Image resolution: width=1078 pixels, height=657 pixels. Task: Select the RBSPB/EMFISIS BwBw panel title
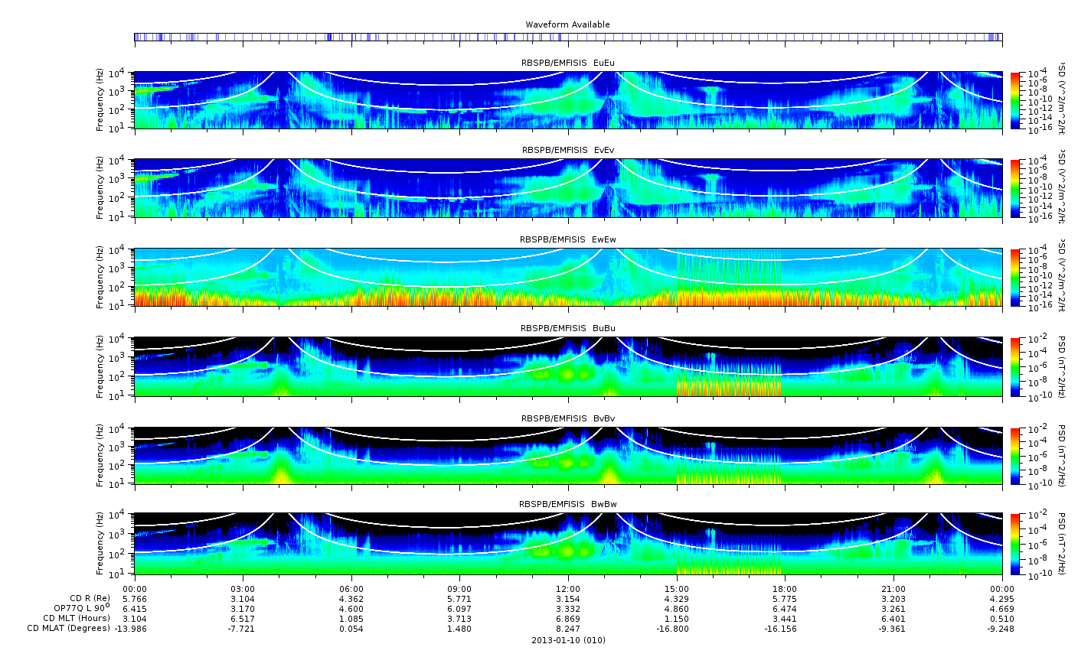(x=567, y=504)
